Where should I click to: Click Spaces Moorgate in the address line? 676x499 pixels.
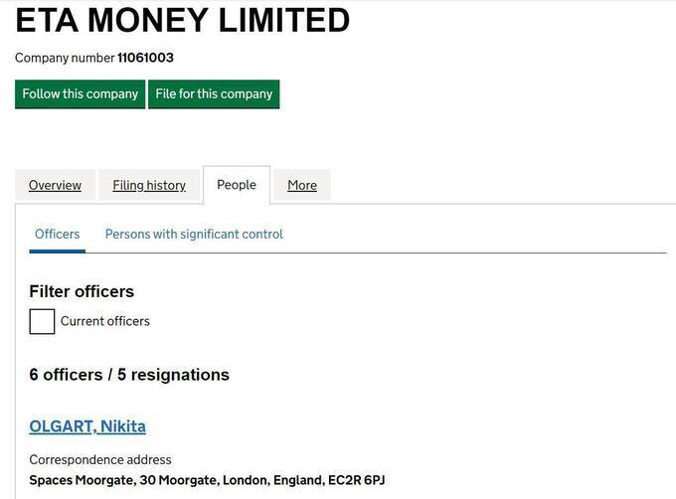click(x=82, y=480)
